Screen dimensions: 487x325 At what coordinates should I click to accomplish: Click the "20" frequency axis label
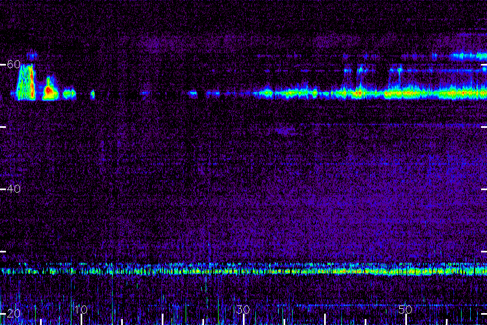[14, 313]
